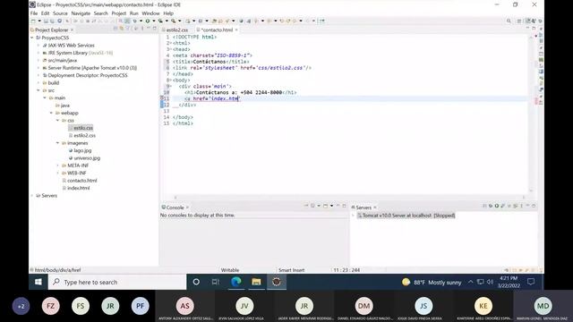
Task: Click the Cortana circle taskbar icon
Action: tap(196, 282)
